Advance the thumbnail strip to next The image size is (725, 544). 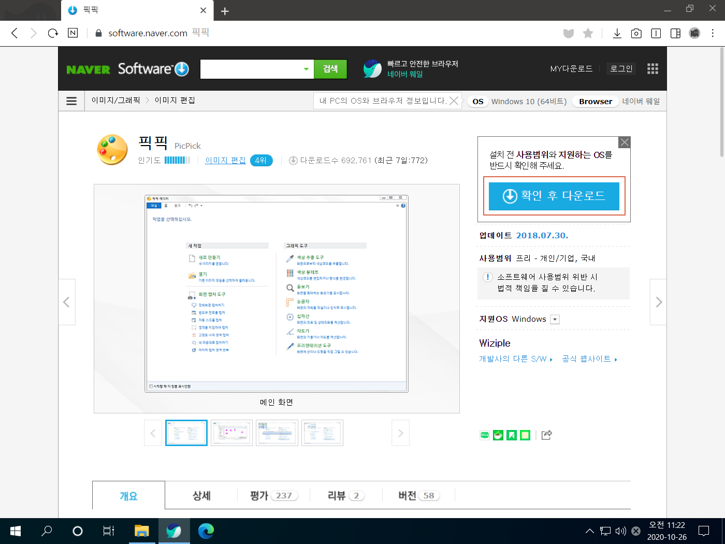click(400, 433)
